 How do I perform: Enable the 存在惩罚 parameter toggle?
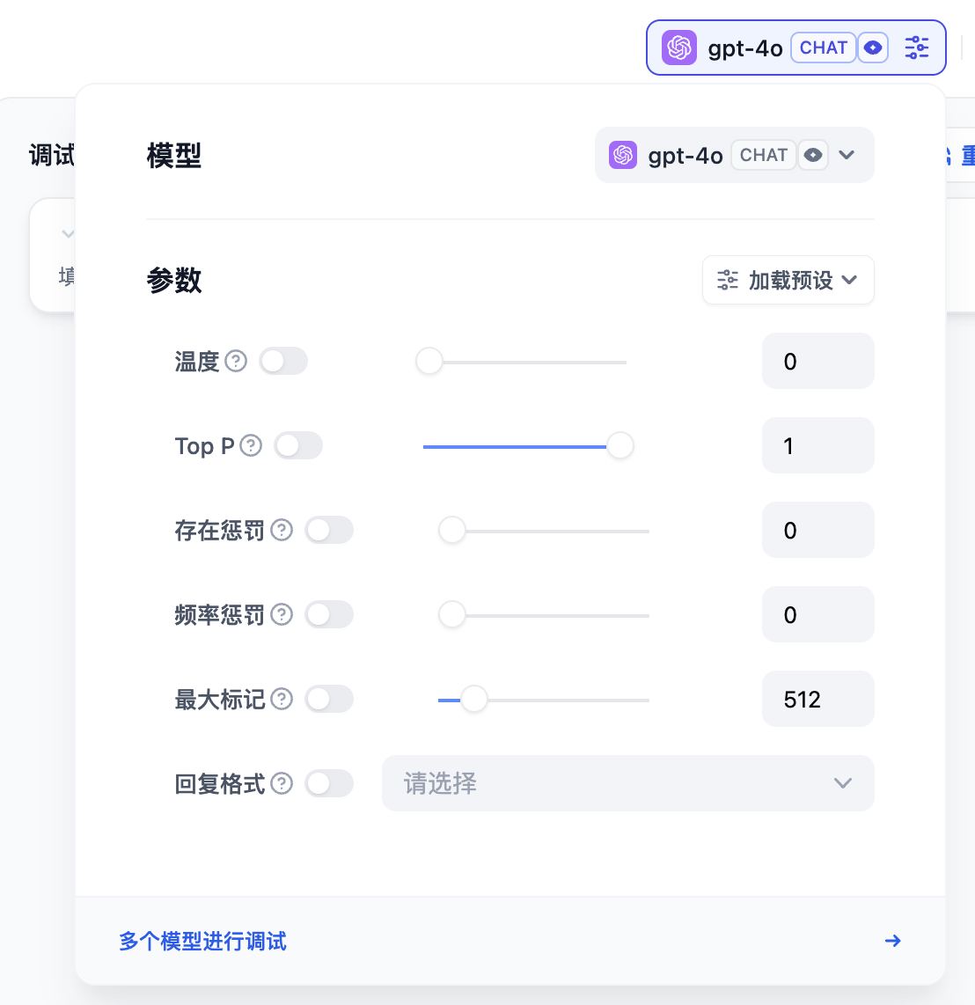pos(329,530)
